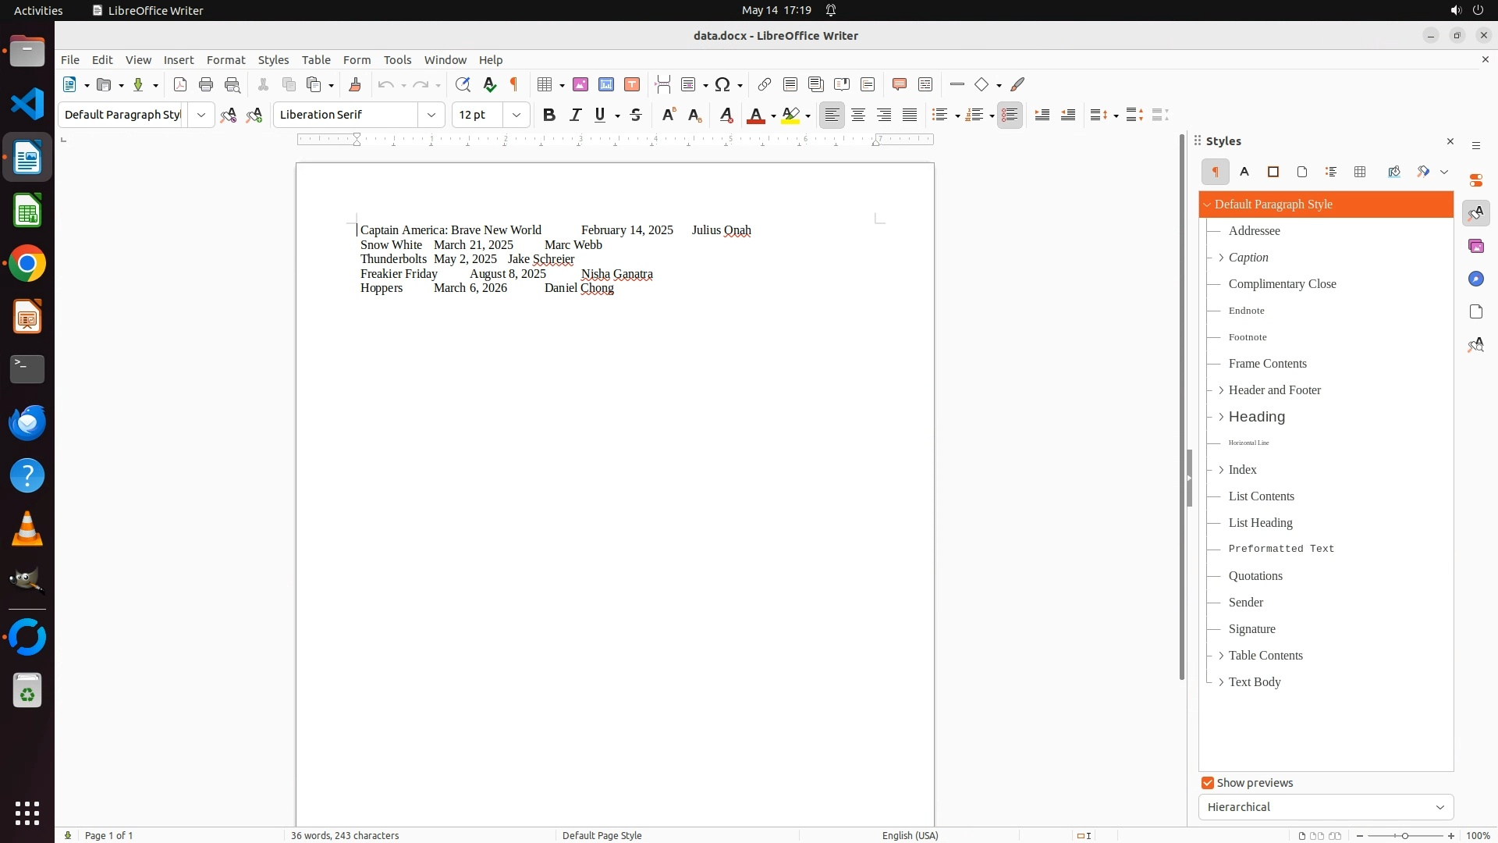Expand the Heading style tree
The width and height of the screenshot is (1498, 843).
click(1221, 417)
